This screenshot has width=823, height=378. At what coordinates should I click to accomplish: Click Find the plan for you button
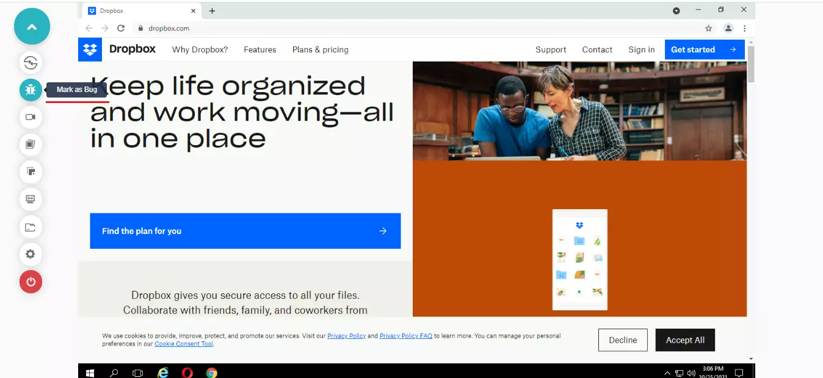point(245,231)
